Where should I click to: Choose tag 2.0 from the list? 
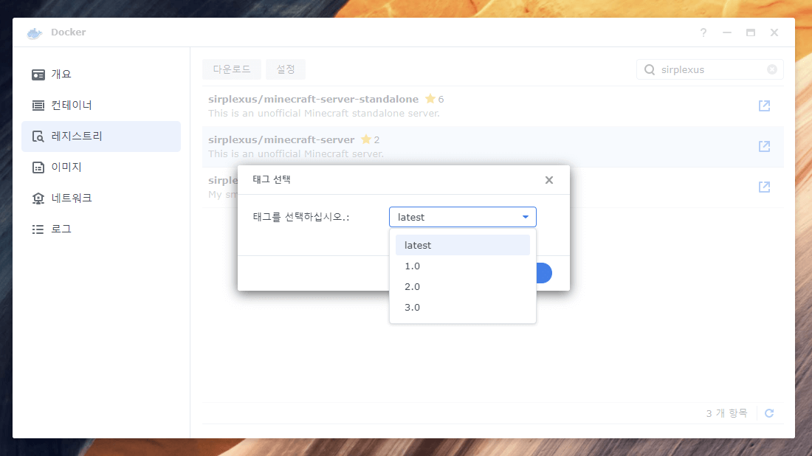click(462, 287)
